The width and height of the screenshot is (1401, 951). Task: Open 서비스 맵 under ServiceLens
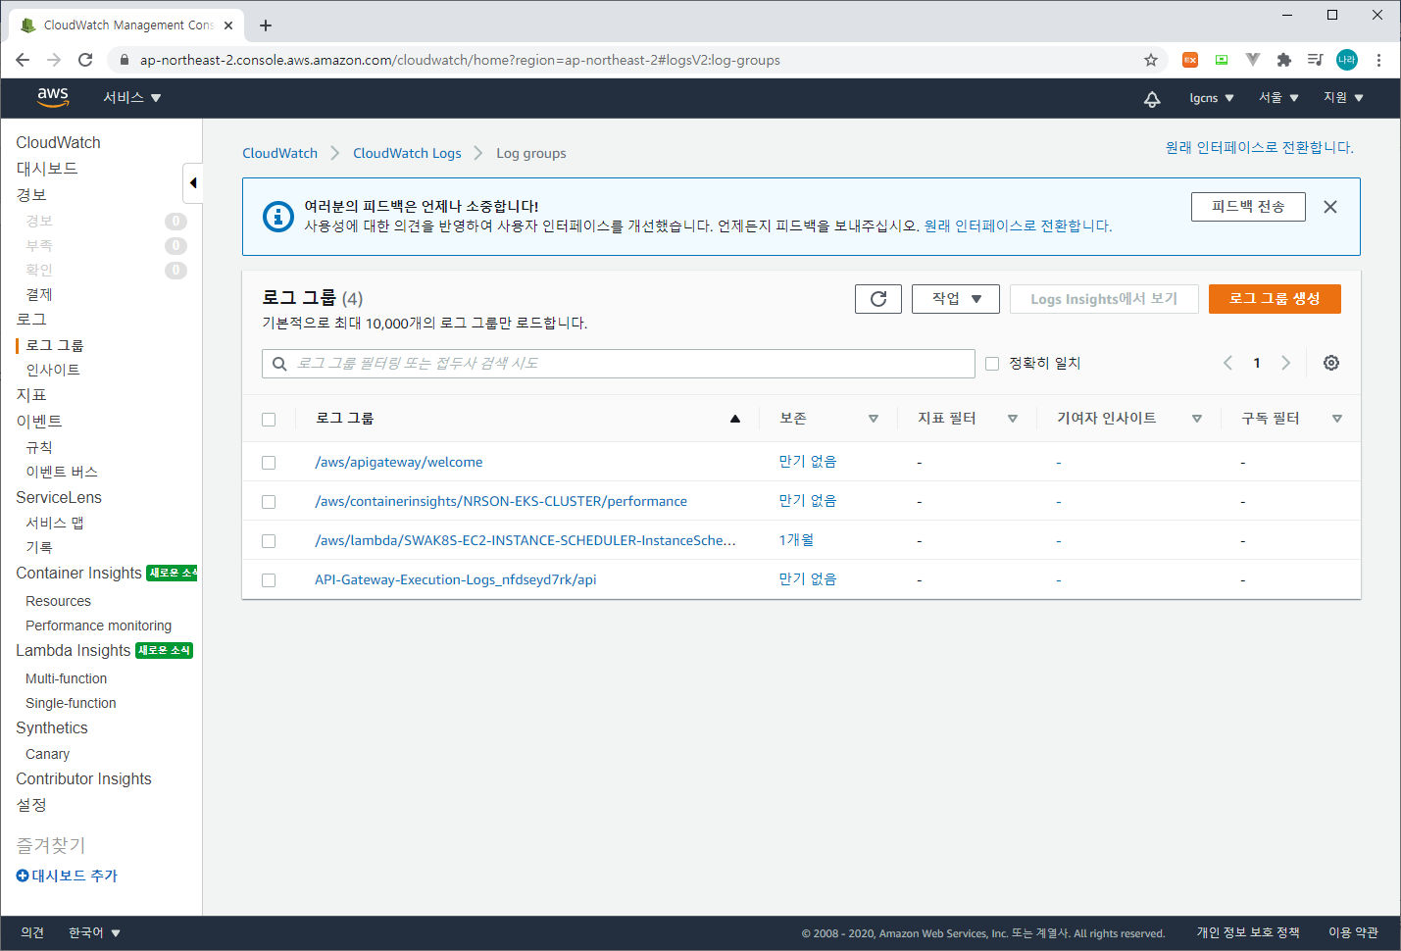coord(55,523)
